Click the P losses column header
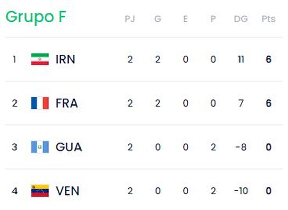The width and height of the screenshot is (288, 210). pos(213,19)
